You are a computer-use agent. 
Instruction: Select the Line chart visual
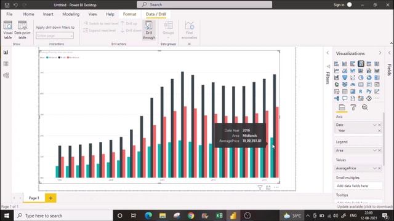point(337,71)
